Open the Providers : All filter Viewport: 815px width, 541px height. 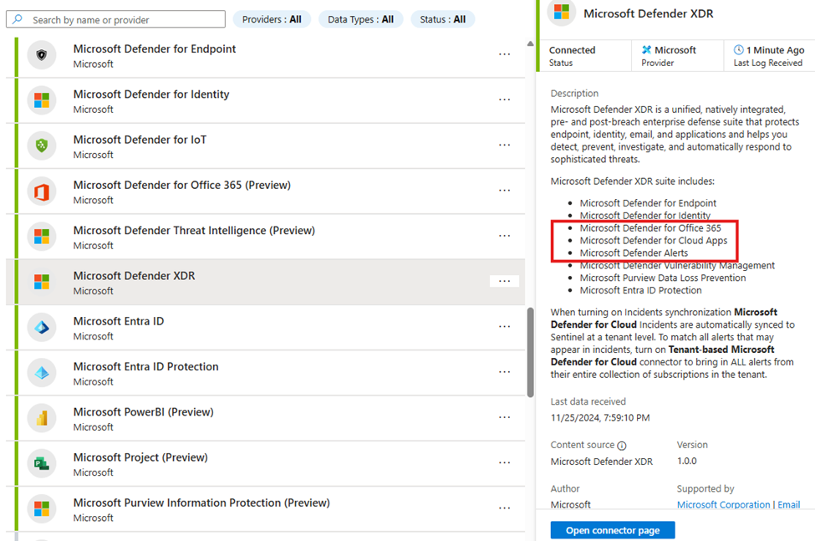point(272,19)
